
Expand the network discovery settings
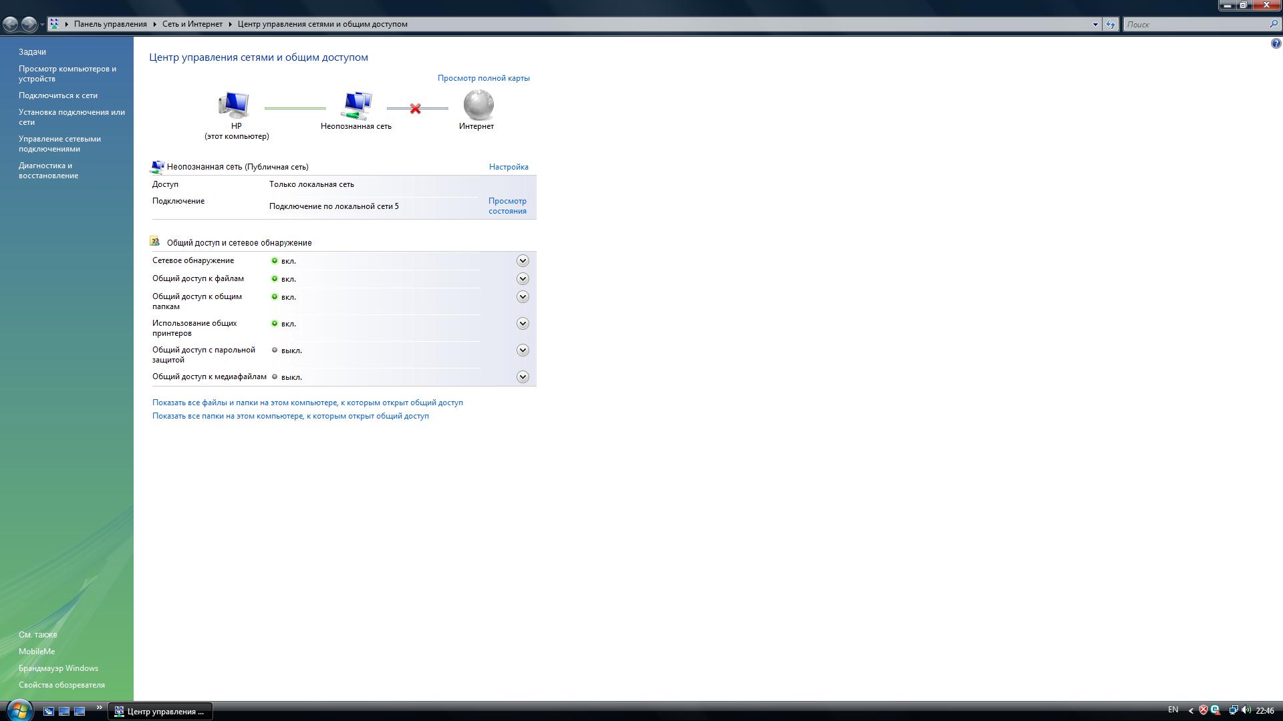[523, 261]
